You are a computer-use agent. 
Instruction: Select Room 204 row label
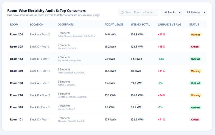pos(17,35)
